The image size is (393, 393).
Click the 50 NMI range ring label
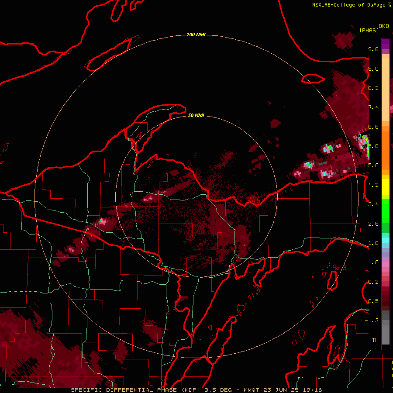point(196,116)
